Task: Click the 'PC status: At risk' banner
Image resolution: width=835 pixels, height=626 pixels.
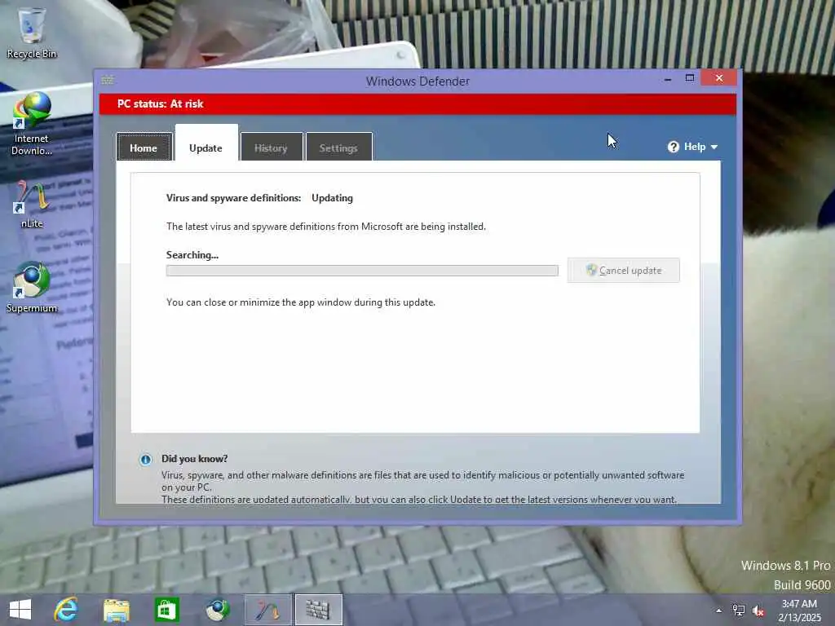Action: click(417, 104)
